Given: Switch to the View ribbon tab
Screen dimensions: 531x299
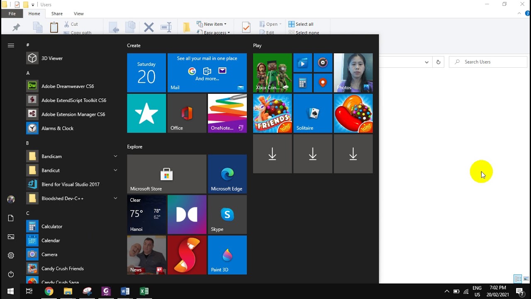Looking at the screenshot, I should 78,14.
